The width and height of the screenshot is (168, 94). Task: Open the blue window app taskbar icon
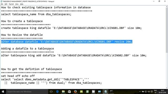click(x=99, y=92)
